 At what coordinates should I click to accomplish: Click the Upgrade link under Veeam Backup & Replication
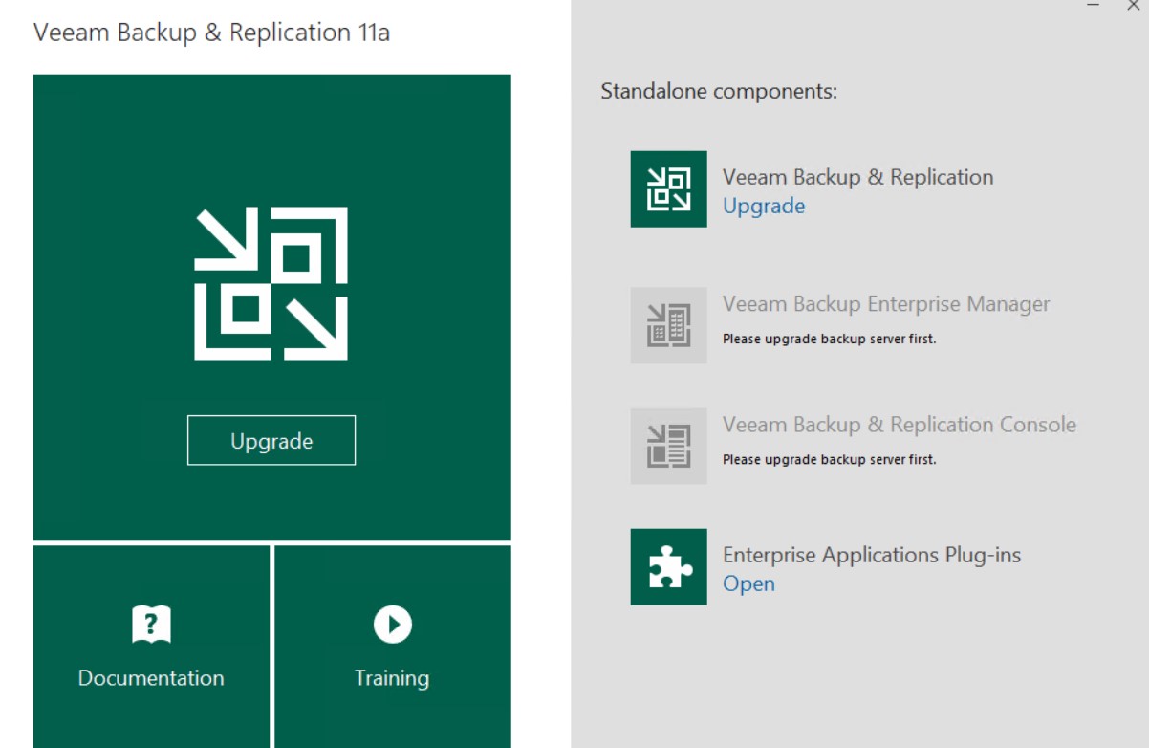764,206
